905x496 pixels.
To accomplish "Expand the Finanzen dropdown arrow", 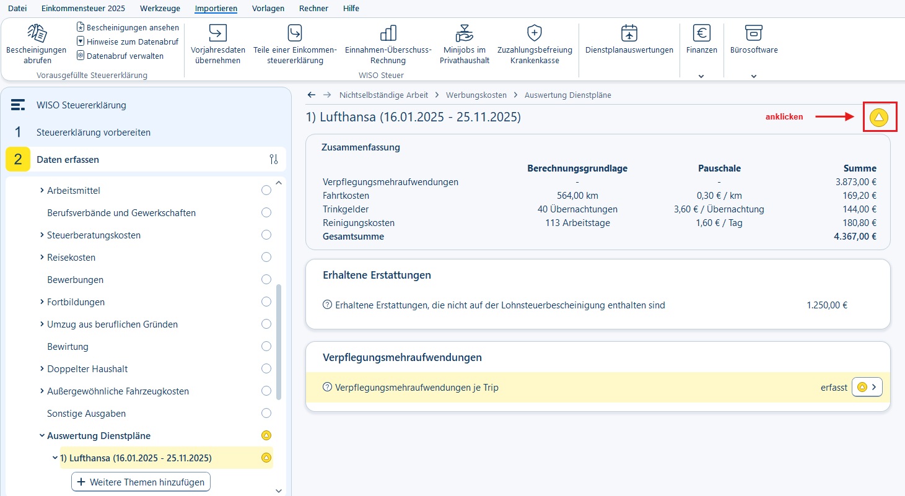I will (x=701, y=76).
